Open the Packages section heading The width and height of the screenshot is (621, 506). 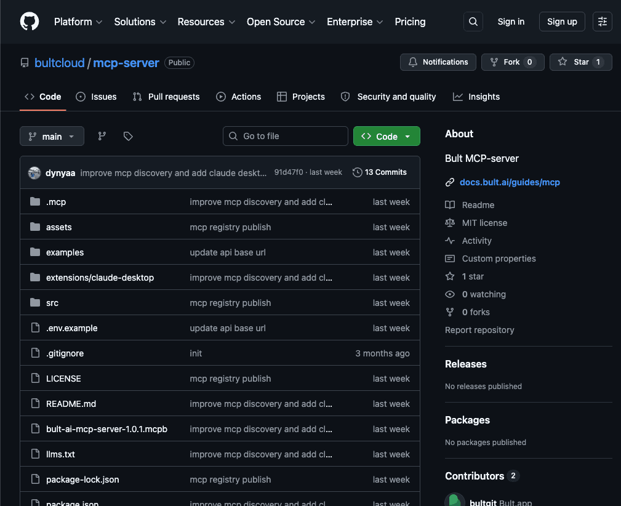(x=467, y=420)
